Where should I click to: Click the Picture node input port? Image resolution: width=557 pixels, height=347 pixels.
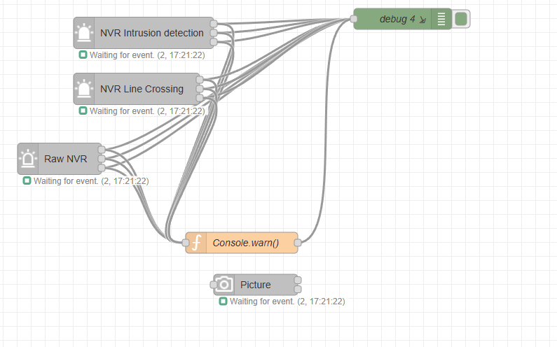(x=214, y=285)
